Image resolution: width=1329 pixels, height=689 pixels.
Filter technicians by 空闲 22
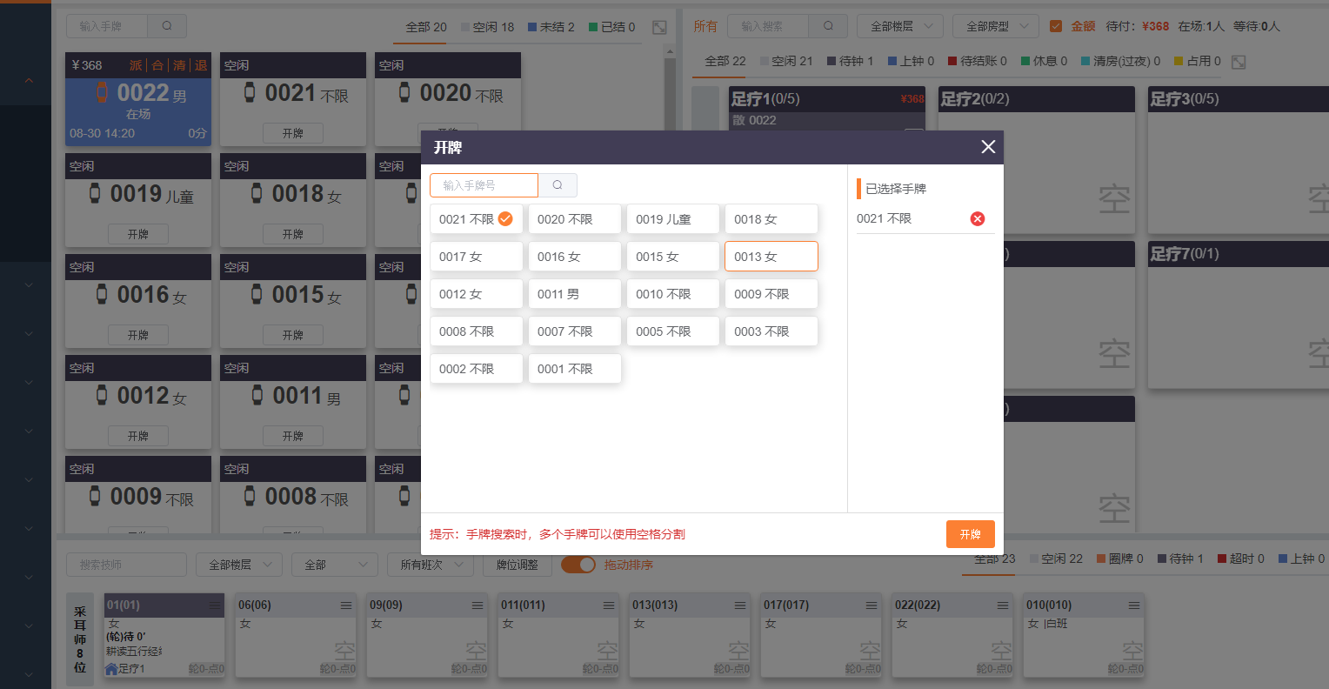(1056, 559)
